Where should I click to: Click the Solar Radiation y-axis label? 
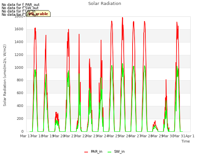click(5, 75)
